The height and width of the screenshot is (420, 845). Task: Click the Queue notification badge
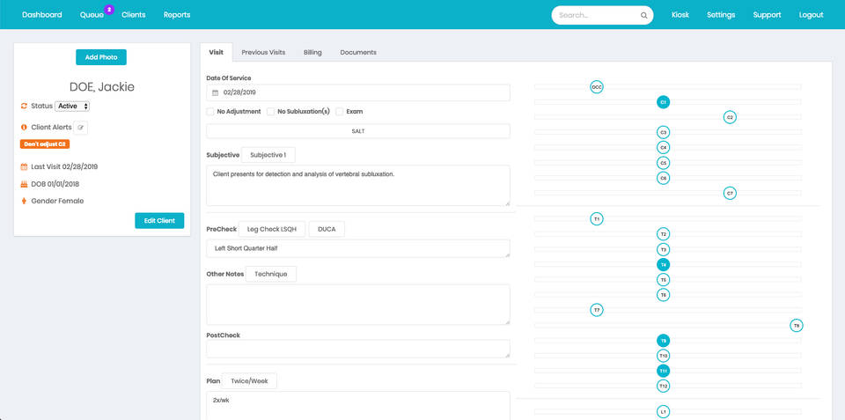109,9
